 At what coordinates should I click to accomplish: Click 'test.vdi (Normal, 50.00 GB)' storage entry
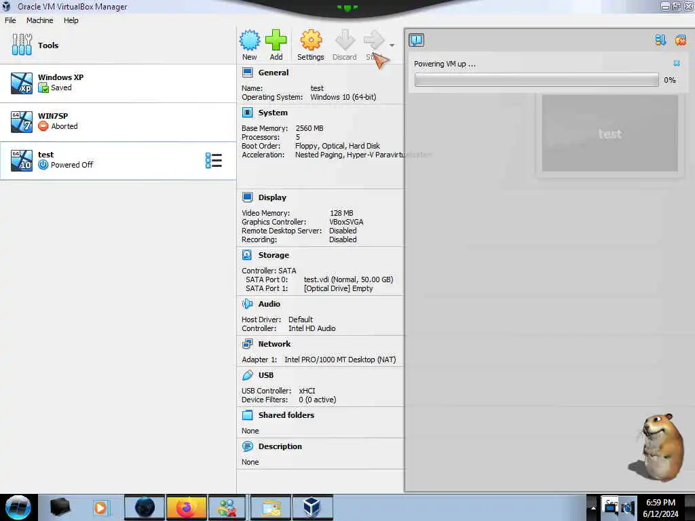pyautogui.click(x=348, y=279)
